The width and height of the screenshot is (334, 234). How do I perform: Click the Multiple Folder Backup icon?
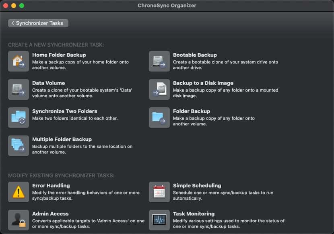click(x=19, y=146)
